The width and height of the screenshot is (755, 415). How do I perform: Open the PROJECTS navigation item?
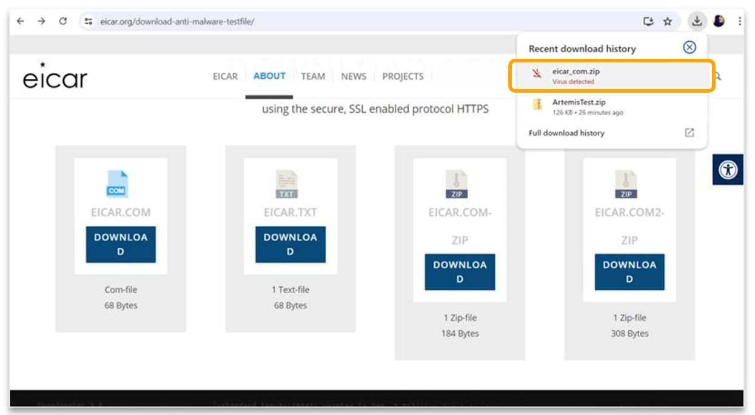pyautogui.click(x=403, y=76)
